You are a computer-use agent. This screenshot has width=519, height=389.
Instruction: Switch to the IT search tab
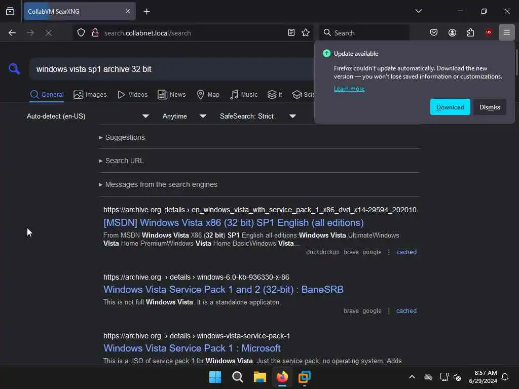click(275, 95)
